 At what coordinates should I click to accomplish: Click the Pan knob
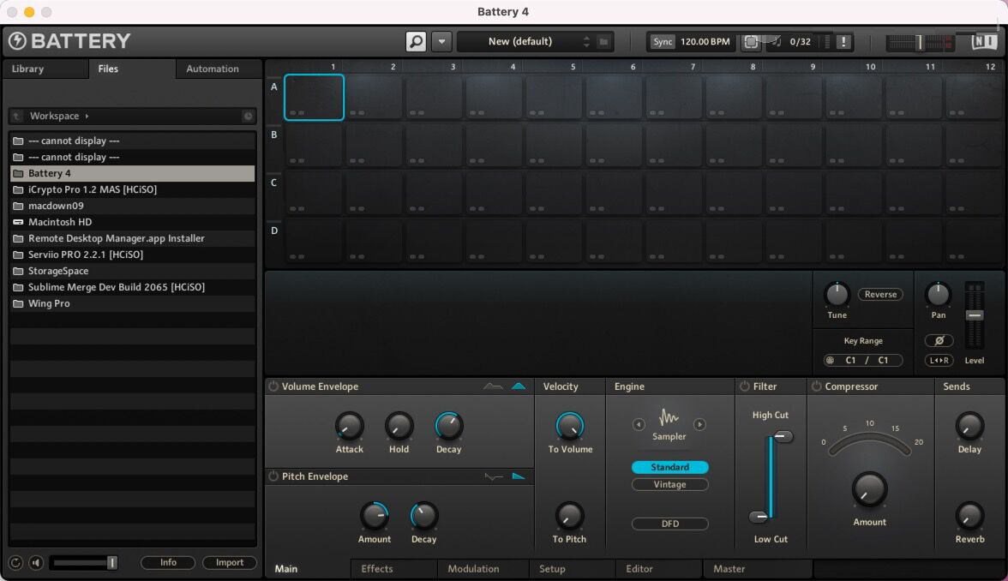(938, 295)
